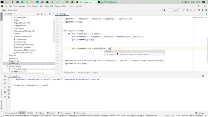
Task: Expand the Scripts folder
Action: tap(7, 55)
